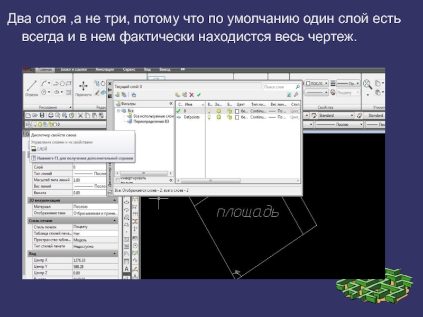This screenshot has width=423, height=317.
Task: Click the Вес линий column header
Action: click(279, 104)
